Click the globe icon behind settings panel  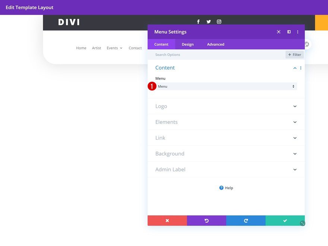pyautogui.click(x=307, y=44)
